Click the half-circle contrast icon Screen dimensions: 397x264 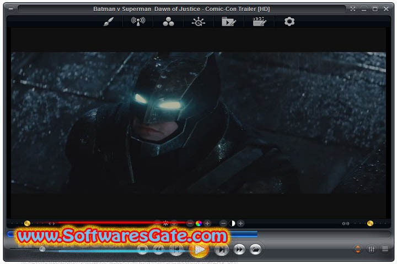tap(232, 223)
